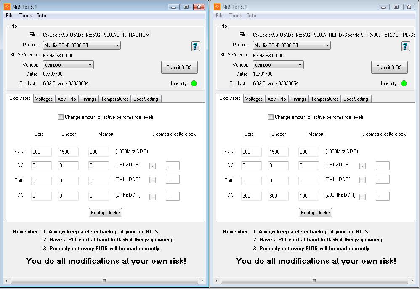Enable 'Change amount of active performance levels' in left window

(x=61, y=117)
